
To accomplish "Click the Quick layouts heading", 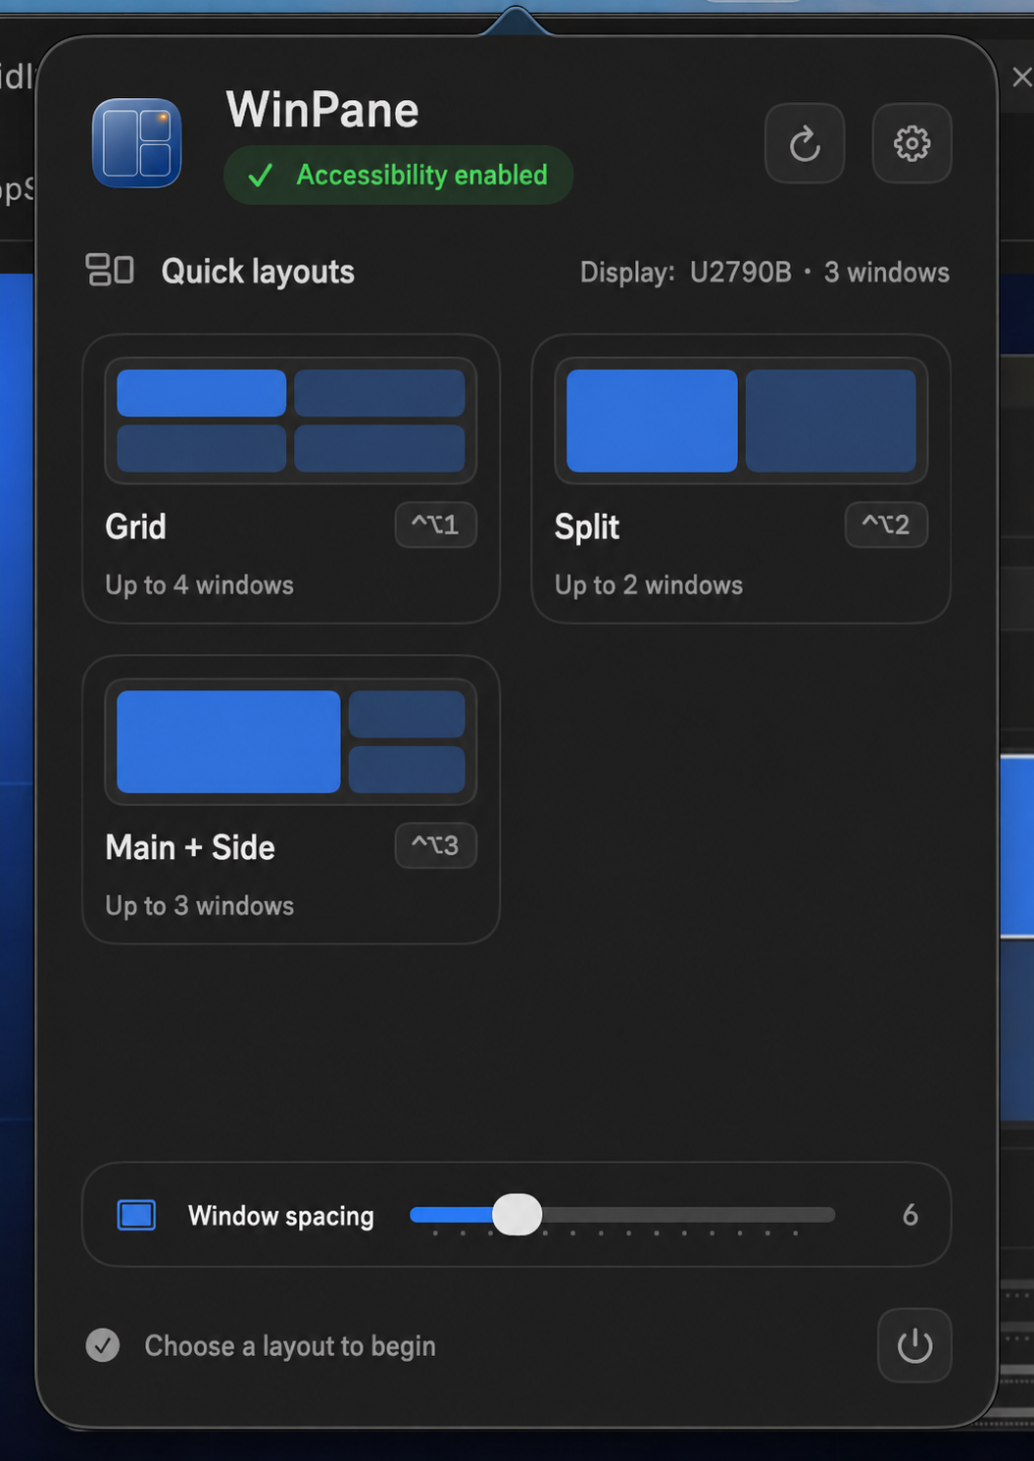I will 258,272.
